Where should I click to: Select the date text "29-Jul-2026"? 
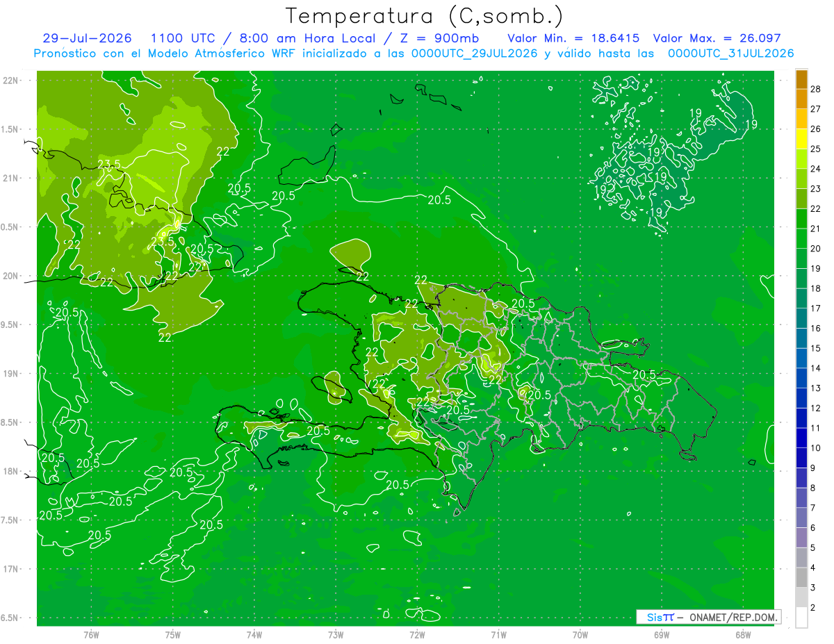86,38
